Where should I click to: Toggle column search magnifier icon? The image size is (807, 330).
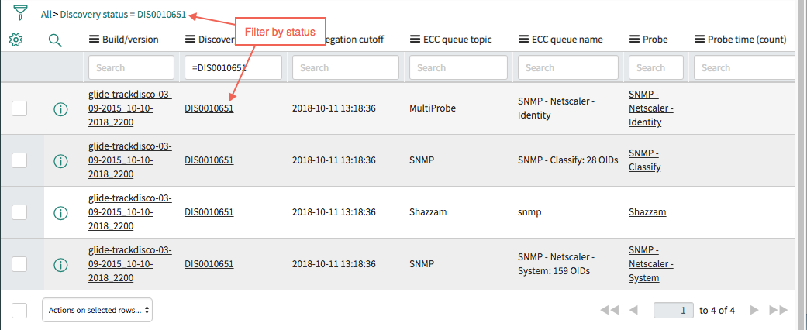point(55,40)
